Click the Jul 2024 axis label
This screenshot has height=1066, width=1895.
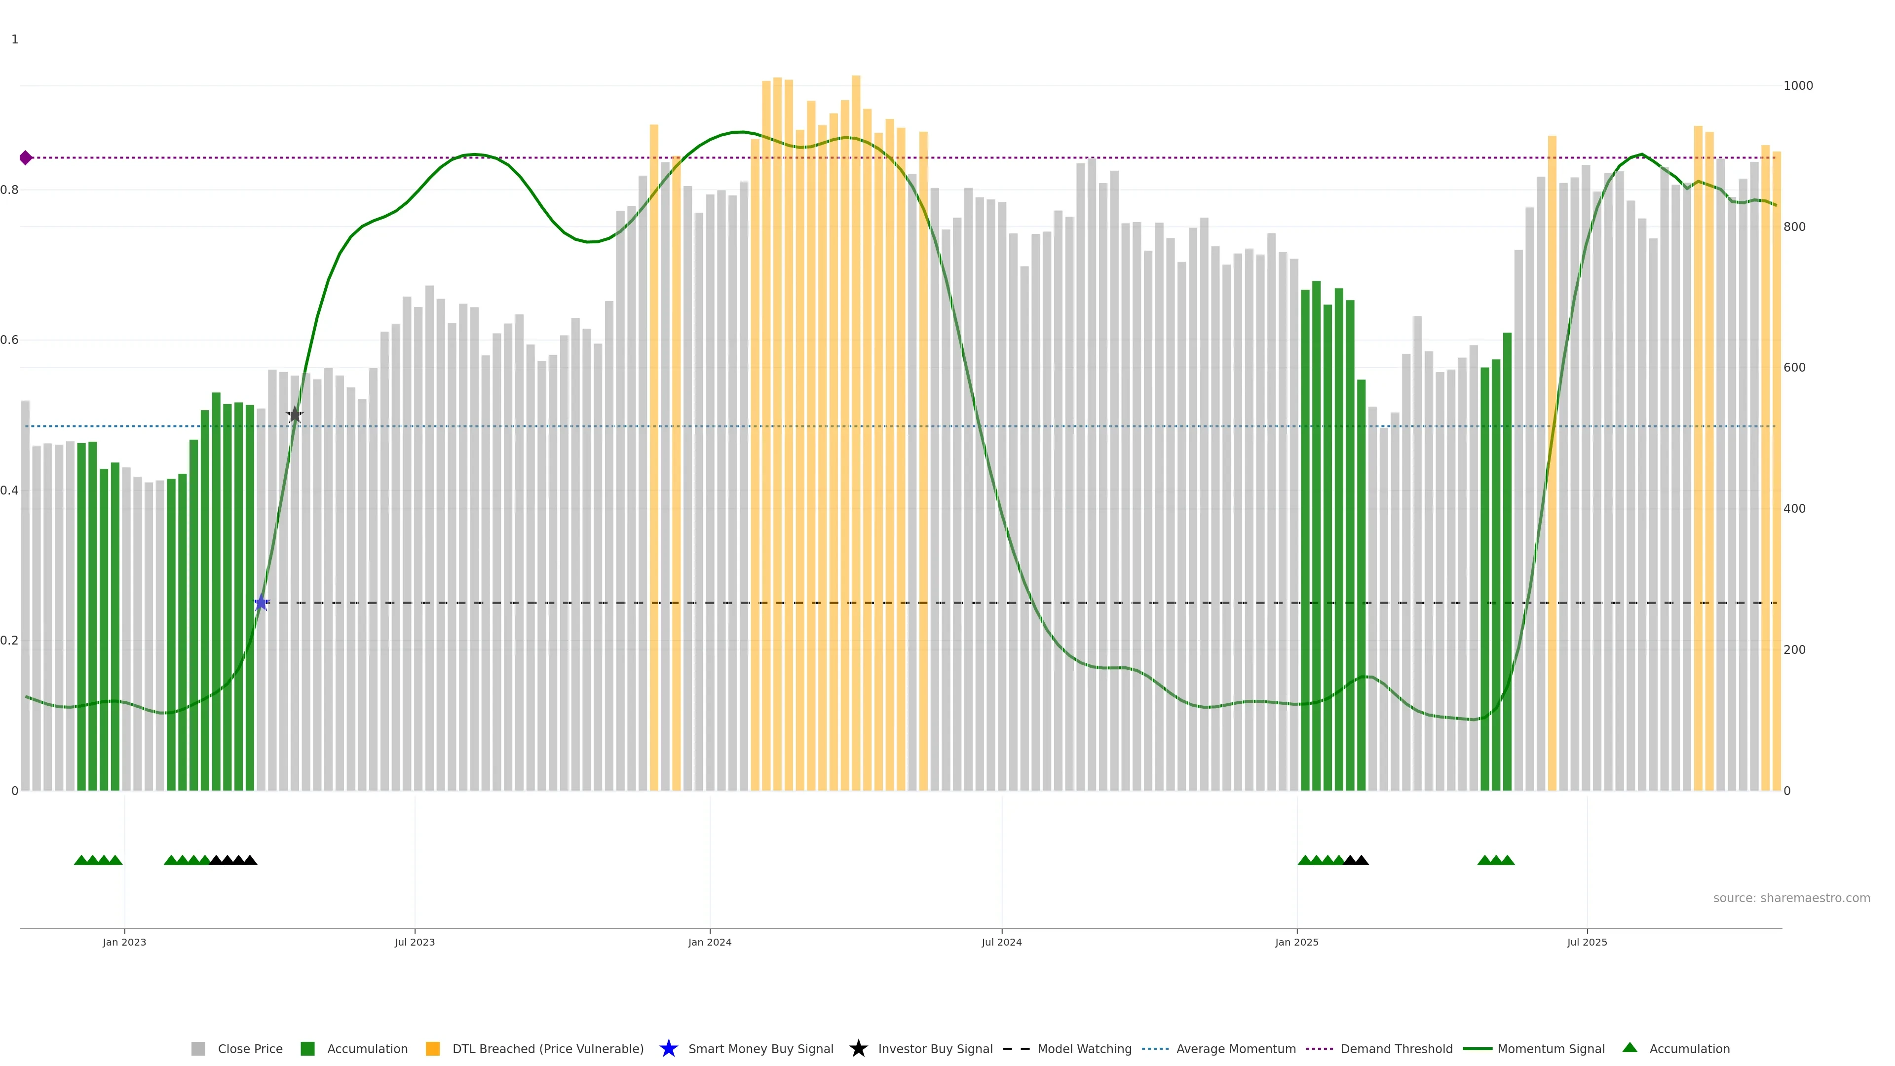1001,942
